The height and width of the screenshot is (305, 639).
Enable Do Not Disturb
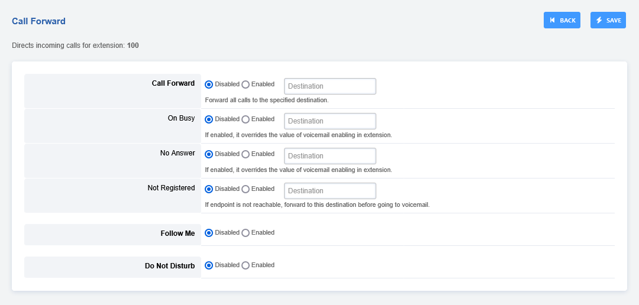(x=246, y=265)
